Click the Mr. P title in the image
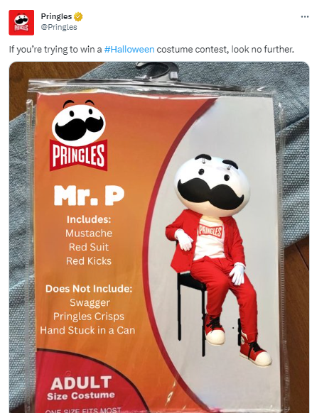The image size is (317, 413). (89, 196)
